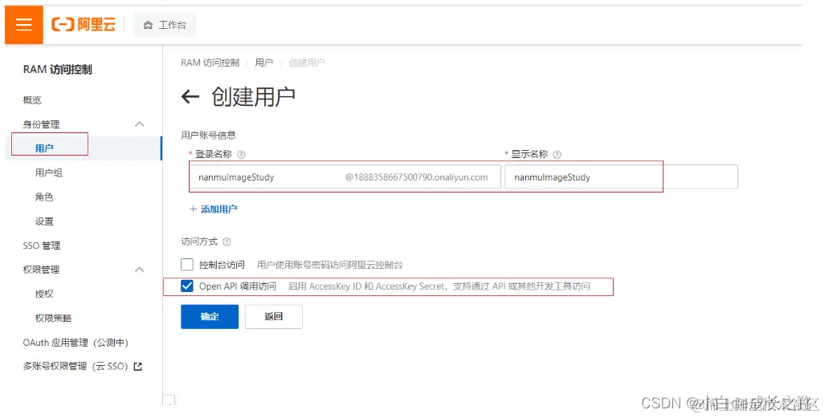Click 用户 breadcrumb link
Screen dimensions: 825x418
coord(263,63)
